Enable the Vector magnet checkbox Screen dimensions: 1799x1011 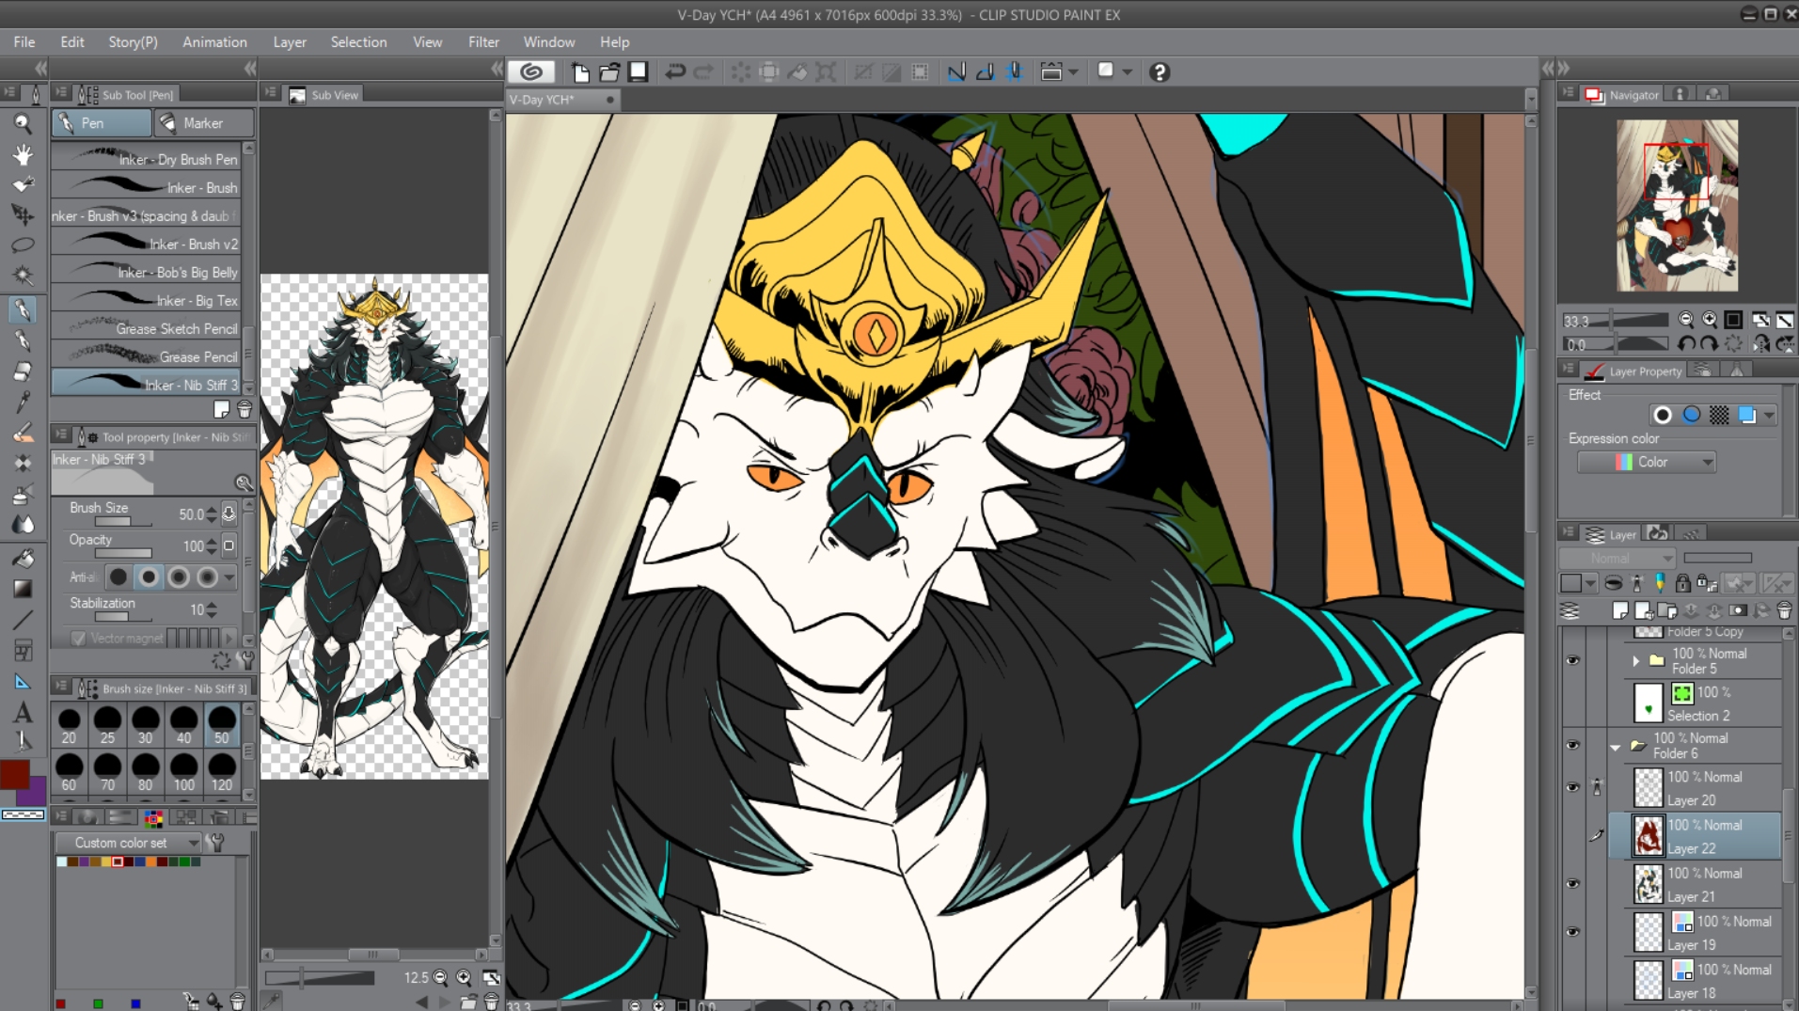point(79,638)
